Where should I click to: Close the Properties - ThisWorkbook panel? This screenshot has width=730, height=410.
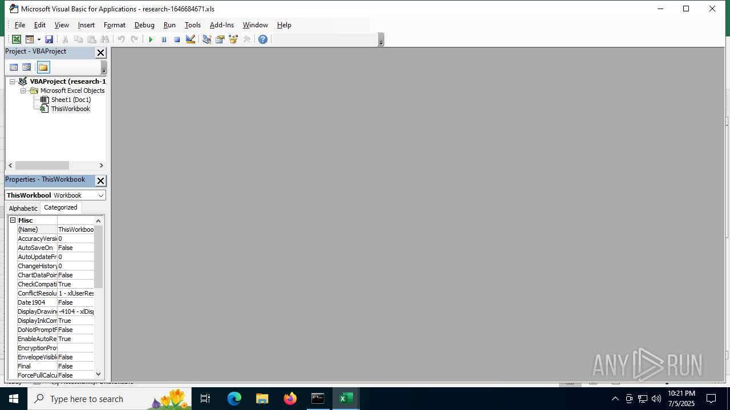pyautogui.click(x=101, y=181)
